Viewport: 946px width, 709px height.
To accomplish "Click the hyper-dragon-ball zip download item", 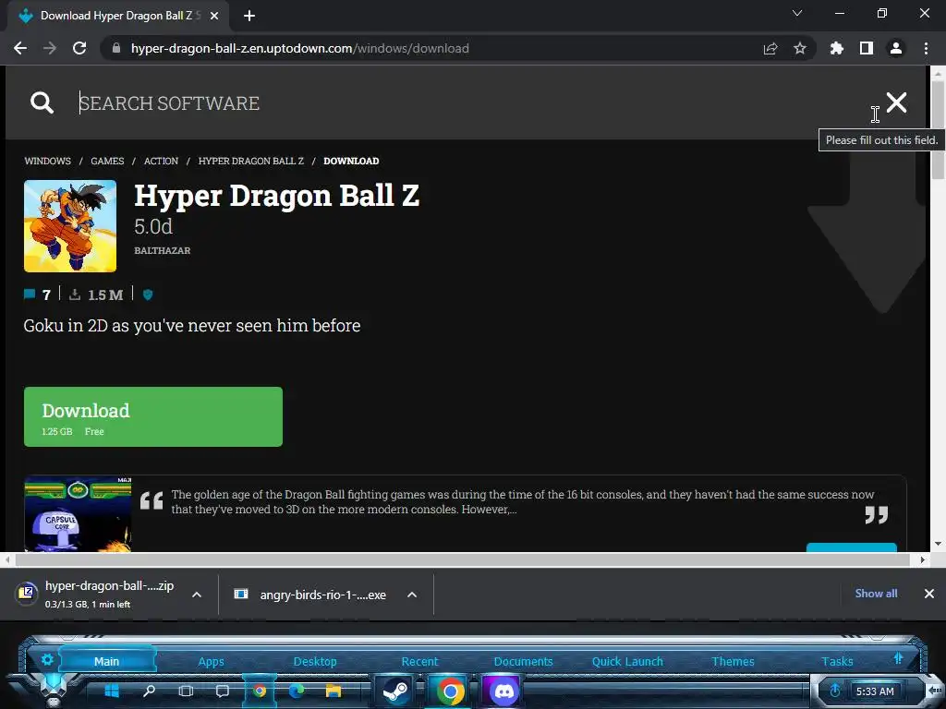I will tap(100, 595).
